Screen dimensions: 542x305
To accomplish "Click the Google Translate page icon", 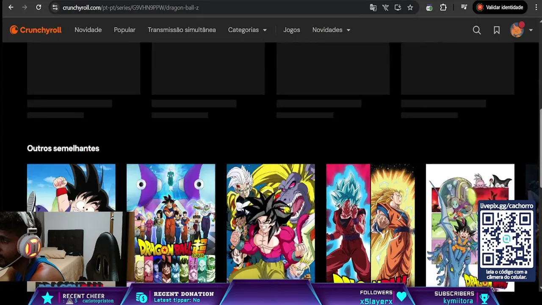I will click(373, 7).
